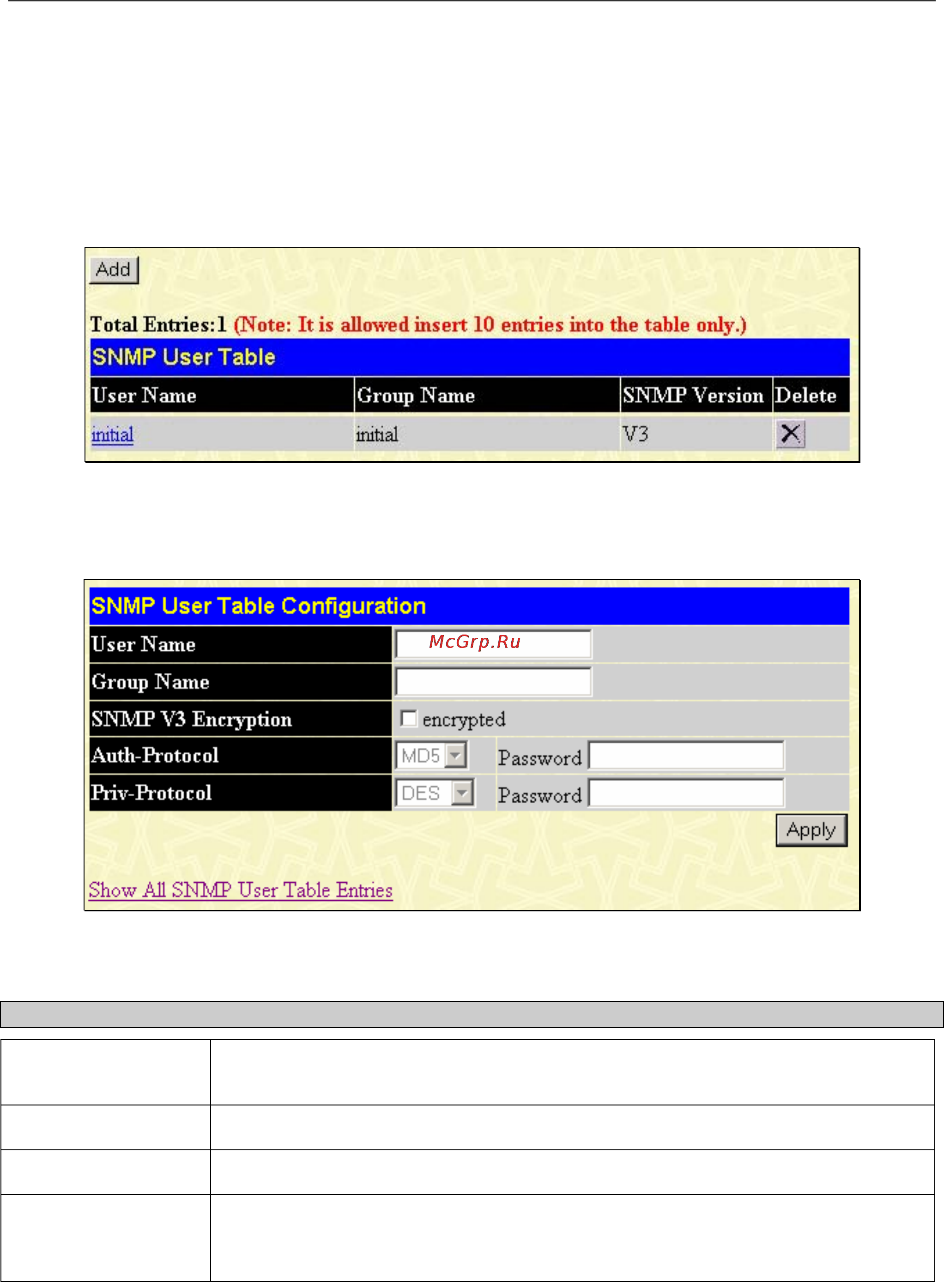Click the Delete column header
Viewport: 944px width, 1282px height.
click(811, 395)
